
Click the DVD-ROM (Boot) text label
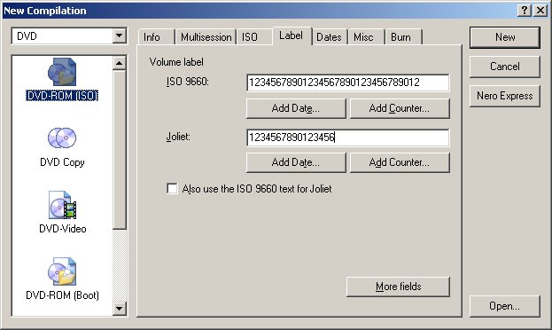(62, 295)
